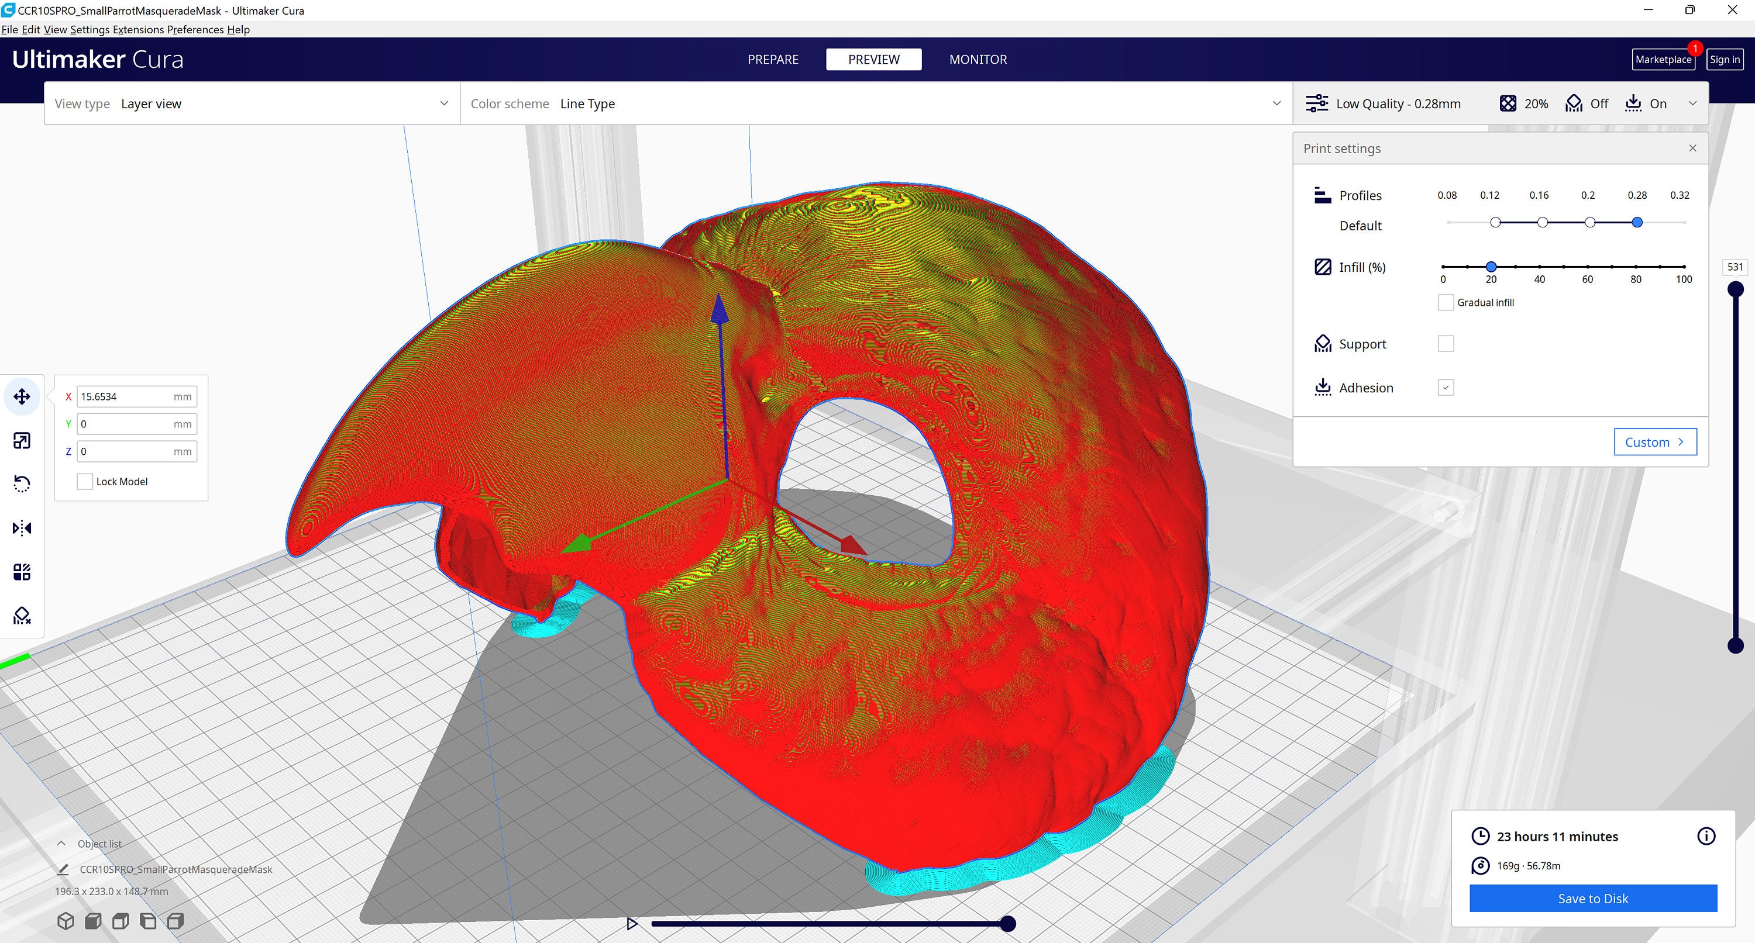1755x943 pixels.
Task: Select the Move tool
Action: 22,396
